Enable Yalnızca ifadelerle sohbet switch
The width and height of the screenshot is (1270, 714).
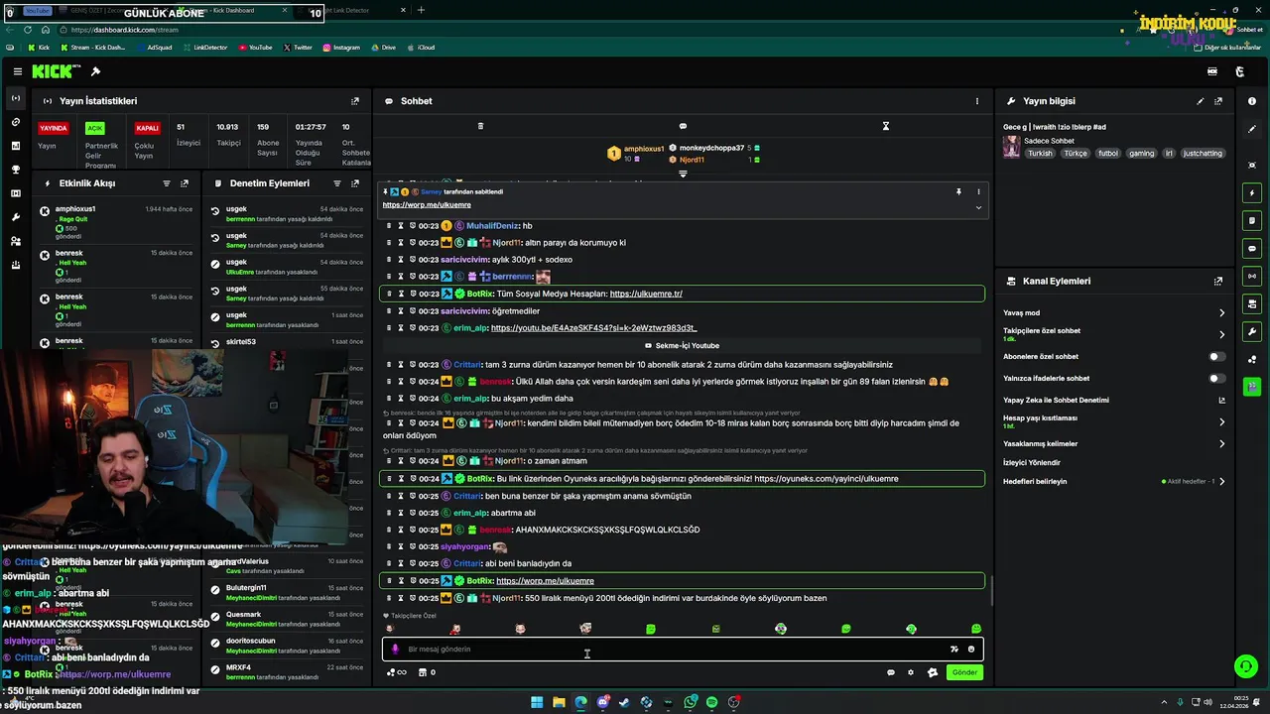pyautogui.click(x=1216, y=379)
